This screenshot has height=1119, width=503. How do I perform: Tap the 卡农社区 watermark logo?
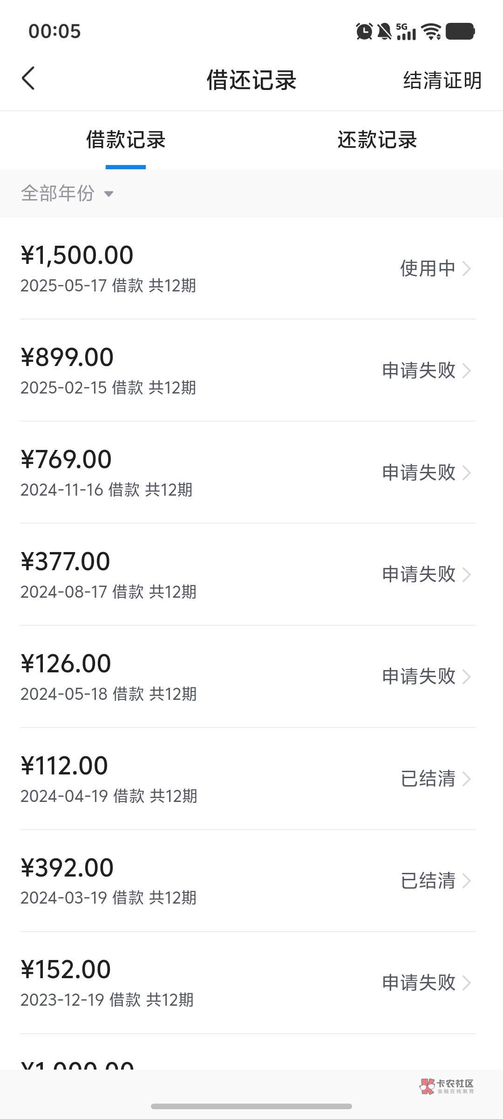(x=446, y=1086)
